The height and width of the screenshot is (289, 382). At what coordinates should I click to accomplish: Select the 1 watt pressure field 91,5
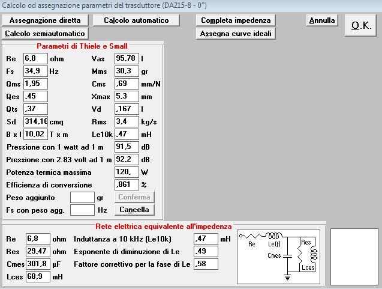pyautogui.click(x=127, y=147)
